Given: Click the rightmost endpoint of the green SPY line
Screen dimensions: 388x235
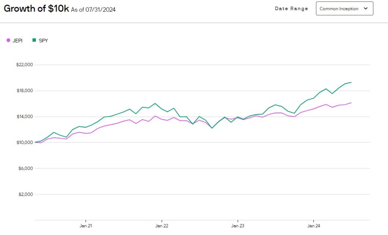Looking at the screenshot, I should click(351, 82).
